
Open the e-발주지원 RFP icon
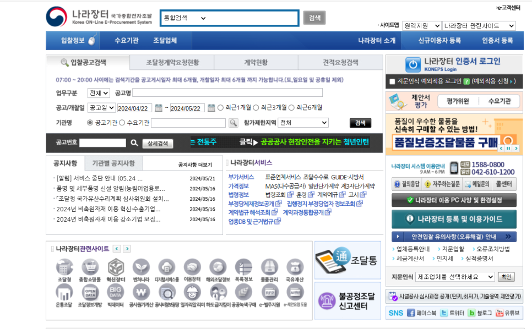coord(269,292)
